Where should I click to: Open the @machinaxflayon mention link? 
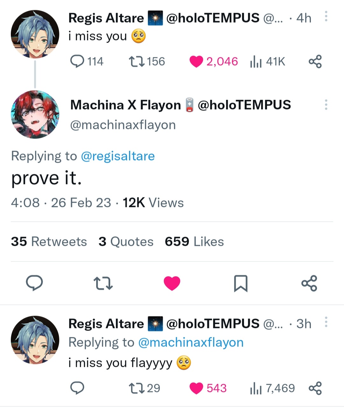tap(191, 342)
